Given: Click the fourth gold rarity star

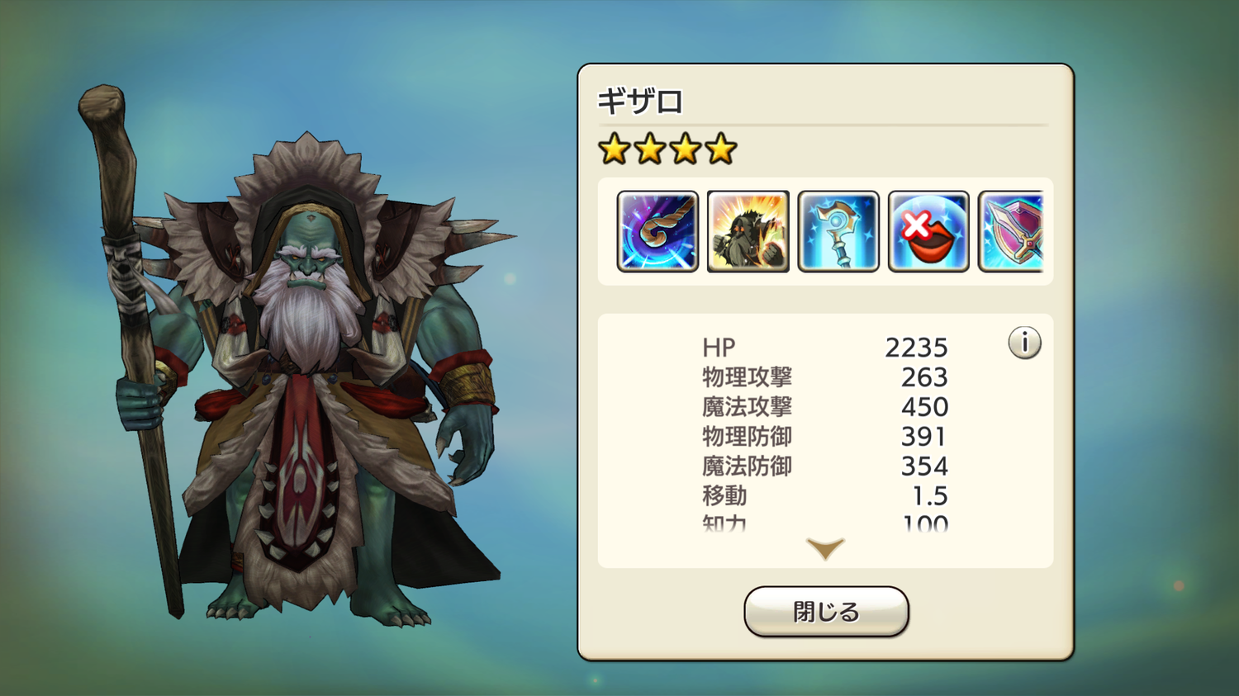Looking at the screenshot, I should point(721,149).
